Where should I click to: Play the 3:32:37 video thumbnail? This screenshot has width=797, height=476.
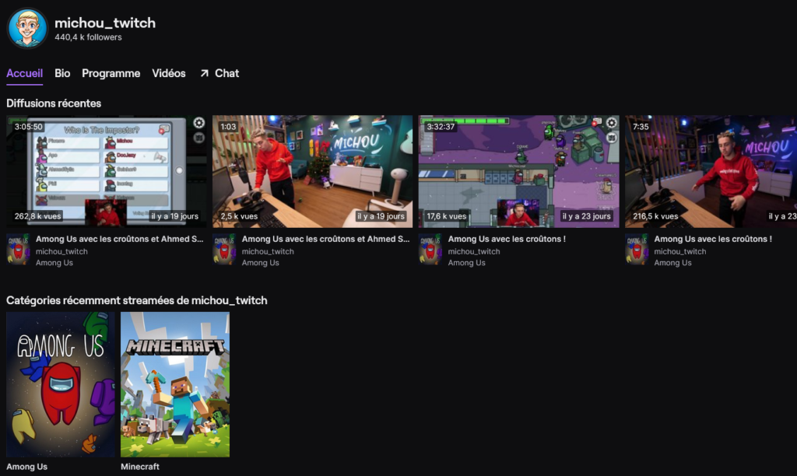click(x=519, y=171)
